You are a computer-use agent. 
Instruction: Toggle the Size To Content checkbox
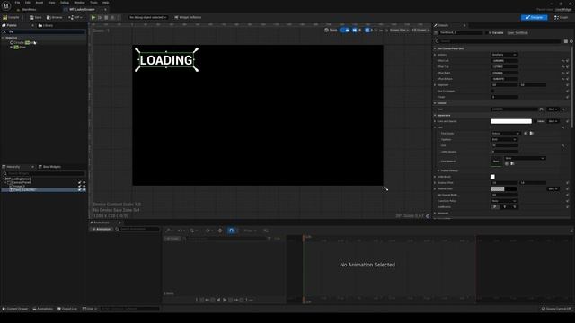click(492, 91)
